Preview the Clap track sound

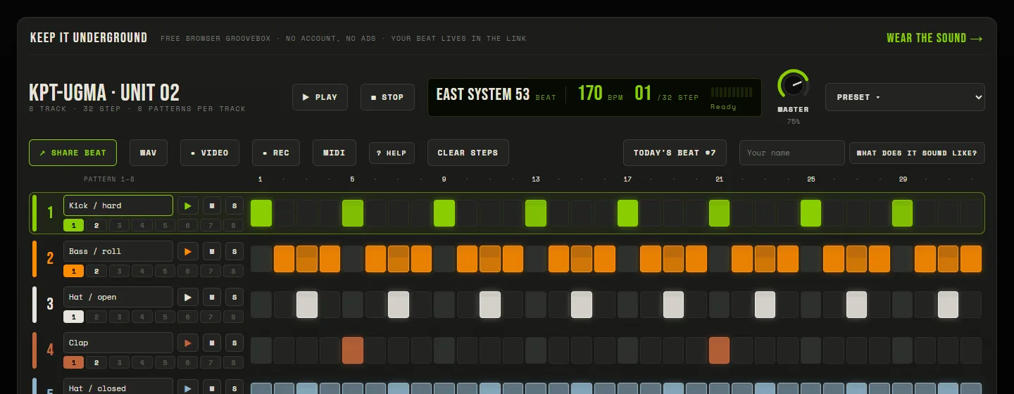187,343
